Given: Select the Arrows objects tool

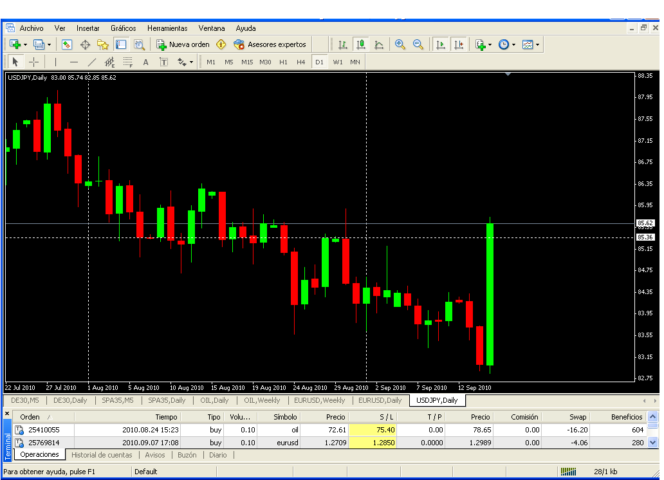Looking at the screenshot, I should [182, 62].
